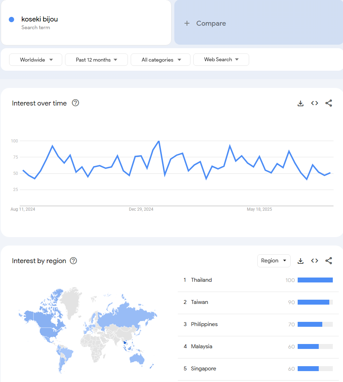Download Interest over time data as CSV
Image resolution: width=343 pixels, height=382 pixels.
click(x=300, y=103)
